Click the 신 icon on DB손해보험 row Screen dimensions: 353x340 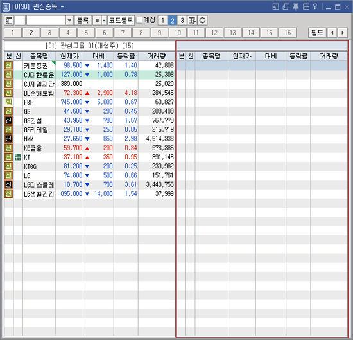click(8, 93)
